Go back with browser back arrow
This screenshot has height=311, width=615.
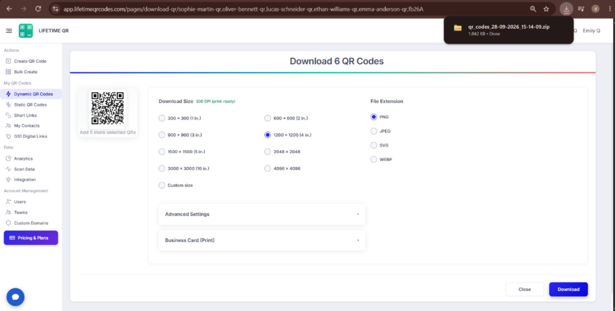tap(9, 8)
